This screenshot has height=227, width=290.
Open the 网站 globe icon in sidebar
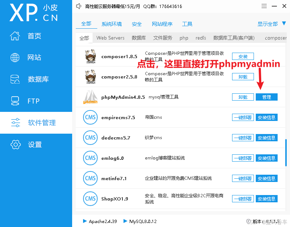15,57
